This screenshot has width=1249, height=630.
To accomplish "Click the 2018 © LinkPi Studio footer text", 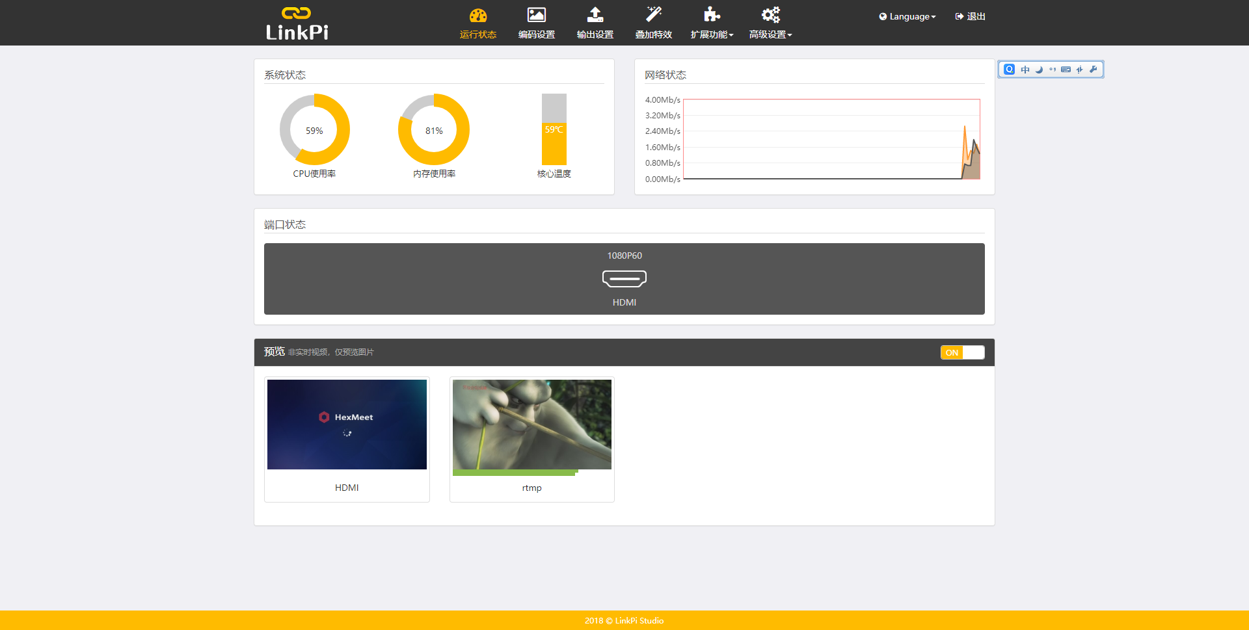I will (624, 620).
